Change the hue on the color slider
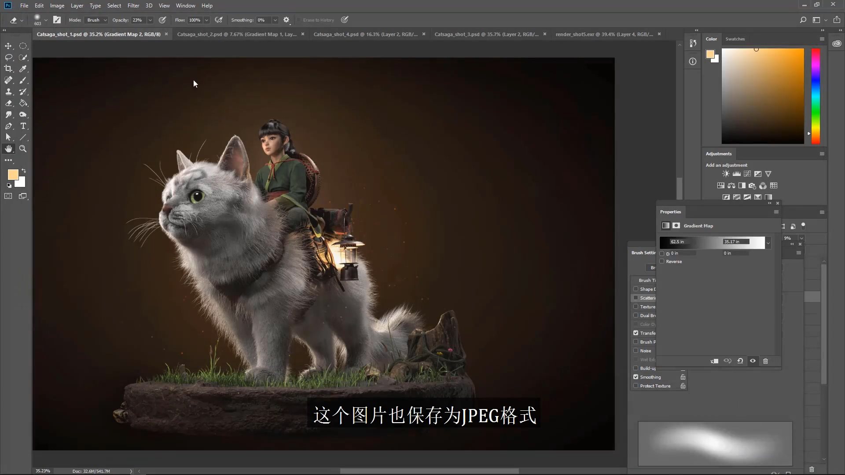The height and width of the screenshot is (475, 845). (816, 96)
